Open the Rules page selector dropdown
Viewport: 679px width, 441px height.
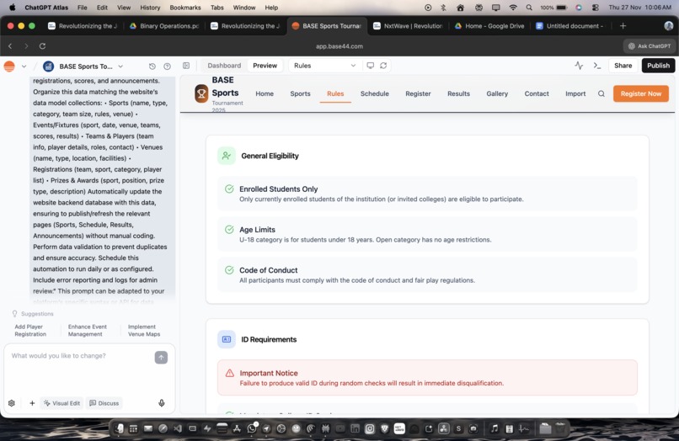(x=325, y=66)
